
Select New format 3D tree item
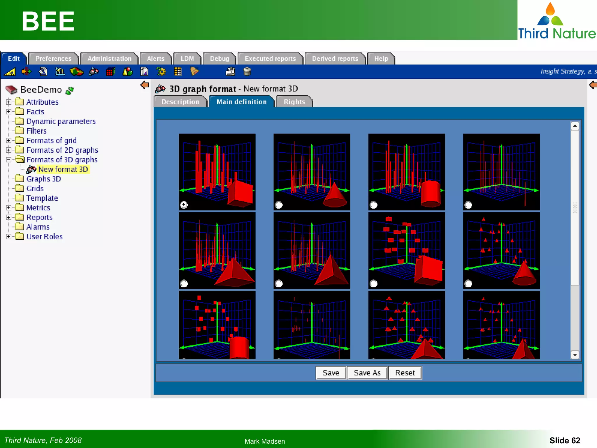(x=63, y=169)
